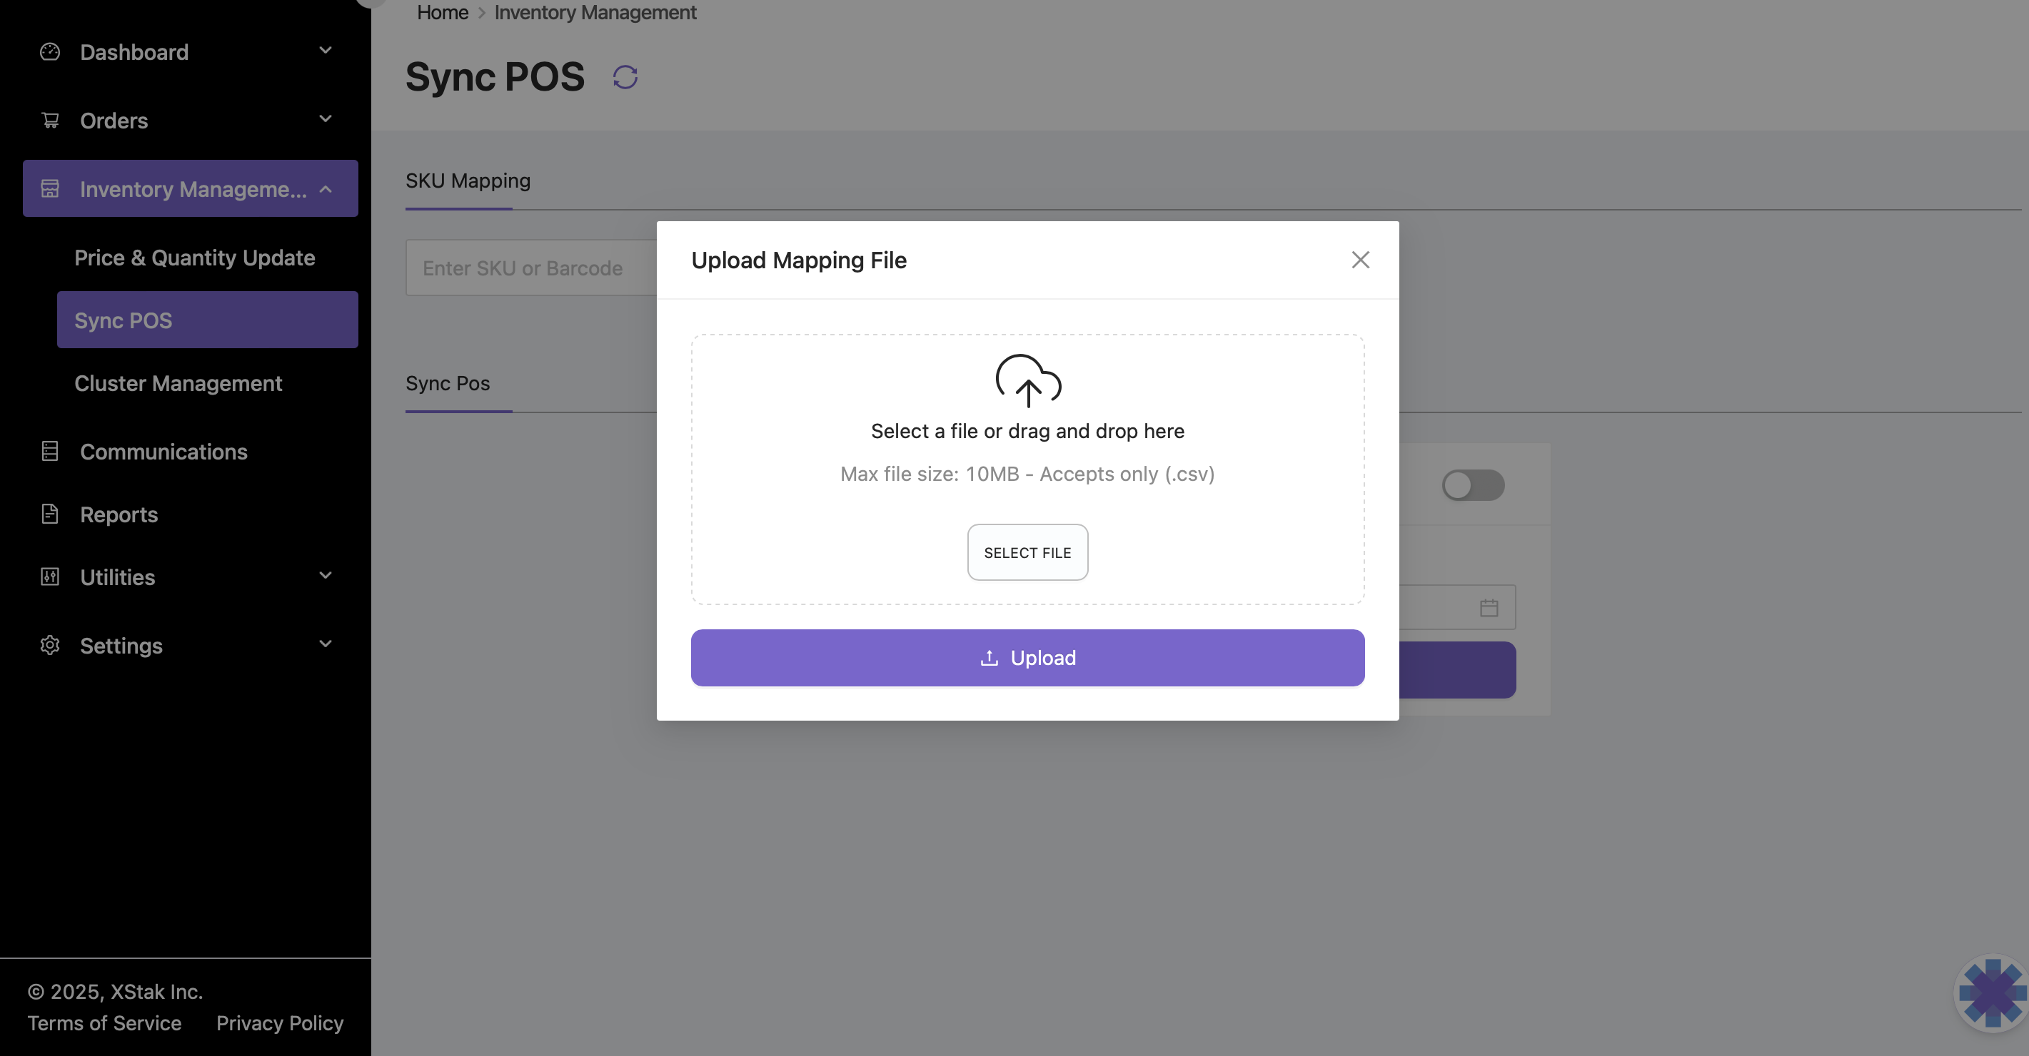Click the refresh icon beside Sync POS
2029x1056 pixels.
(625, 77)
